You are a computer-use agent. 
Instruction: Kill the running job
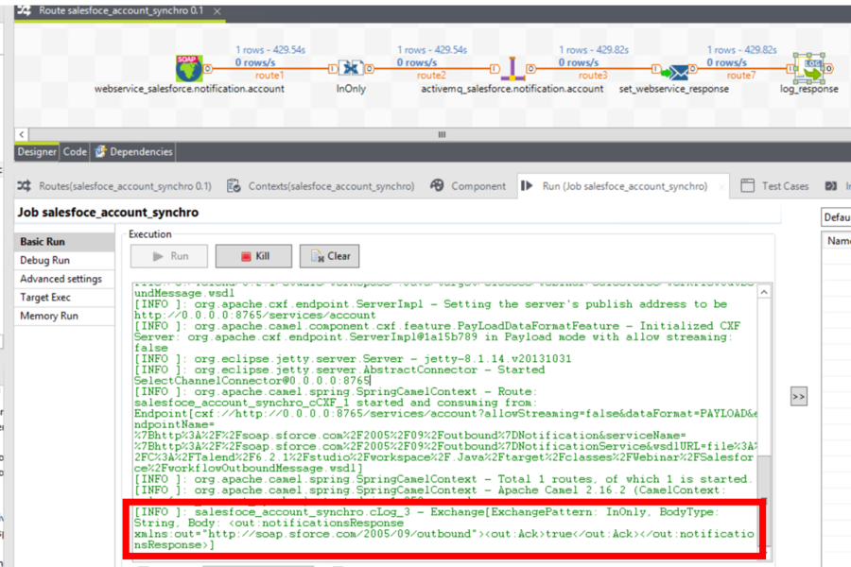click(253, 256)
